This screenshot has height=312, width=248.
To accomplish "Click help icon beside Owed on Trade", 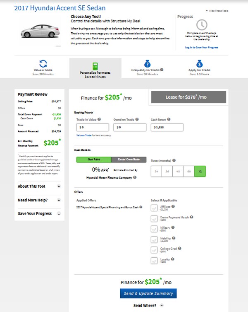I will [137, 119].
